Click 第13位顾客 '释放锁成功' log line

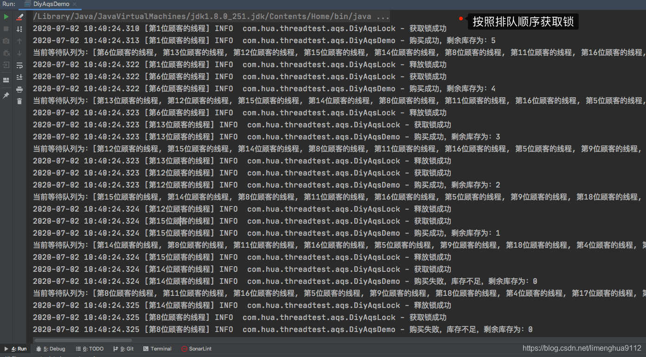[242, 161]
